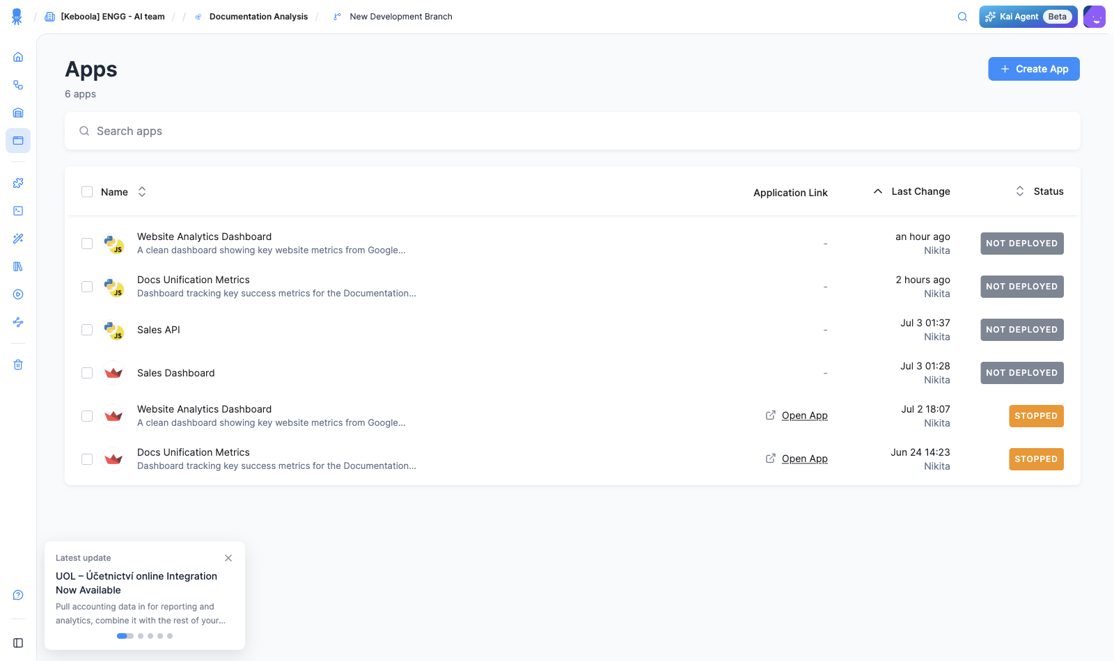Open the New Development Branch selector
This screenshot has height=661, width=1114.
tap(393, 17)
